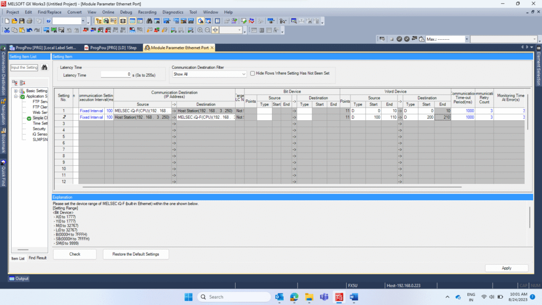Open the blue Help question-mark icon
Image resolution: width=542 pixels, height=305 pixels.
pos(48,21)
